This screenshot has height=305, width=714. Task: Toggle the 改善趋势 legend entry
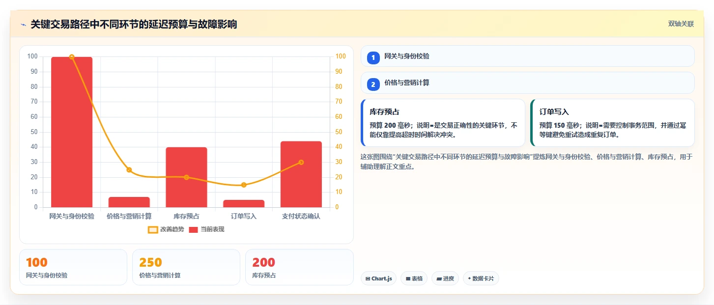(x=166, y=229)
